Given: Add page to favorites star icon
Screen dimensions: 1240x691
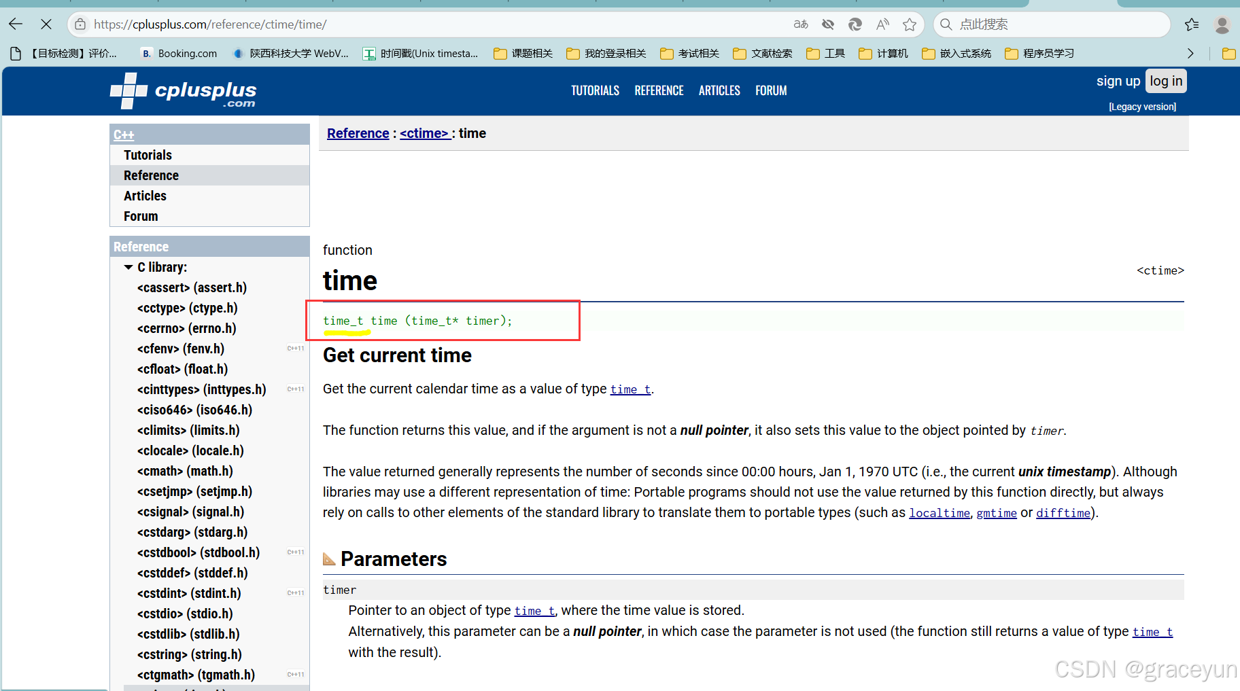Looking at the screenshot, I should [910, 24].
